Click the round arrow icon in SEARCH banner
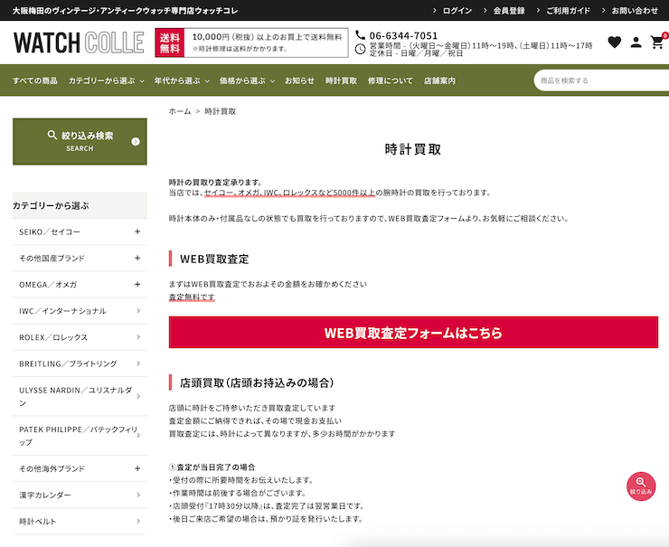 (136, 142)
